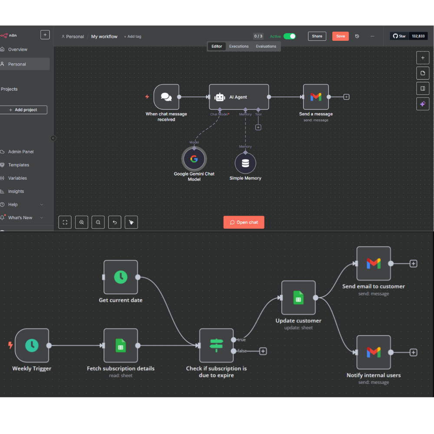Expand the What's New section
434x434 pixels.
tap(42, 218)
